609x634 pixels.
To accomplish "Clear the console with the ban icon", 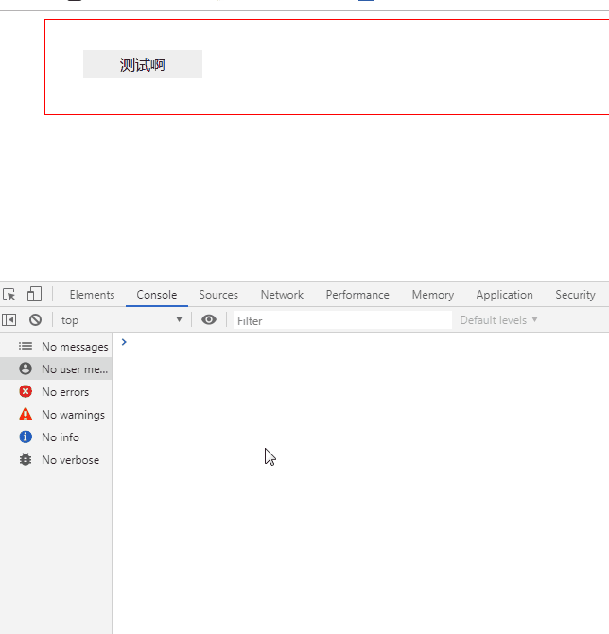I will coord(35,319).
